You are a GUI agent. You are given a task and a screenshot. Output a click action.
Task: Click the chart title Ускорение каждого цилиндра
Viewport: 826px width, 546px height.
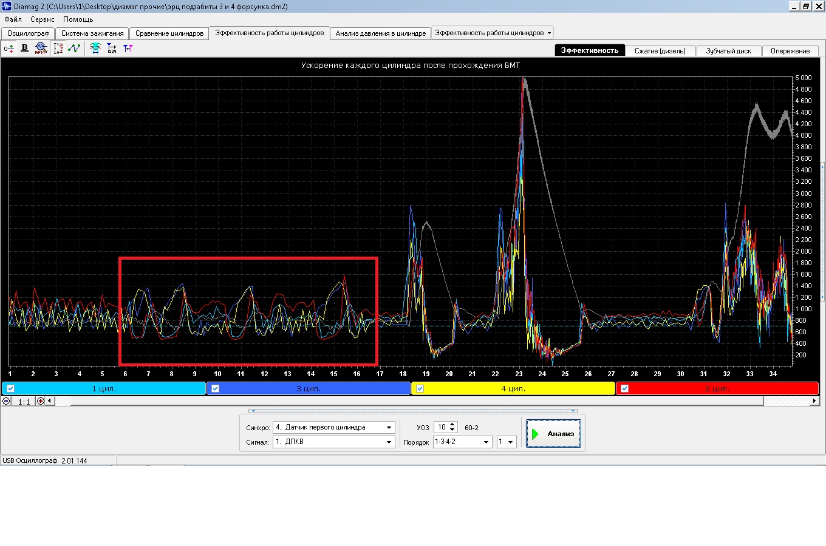(x=411, y=66)
